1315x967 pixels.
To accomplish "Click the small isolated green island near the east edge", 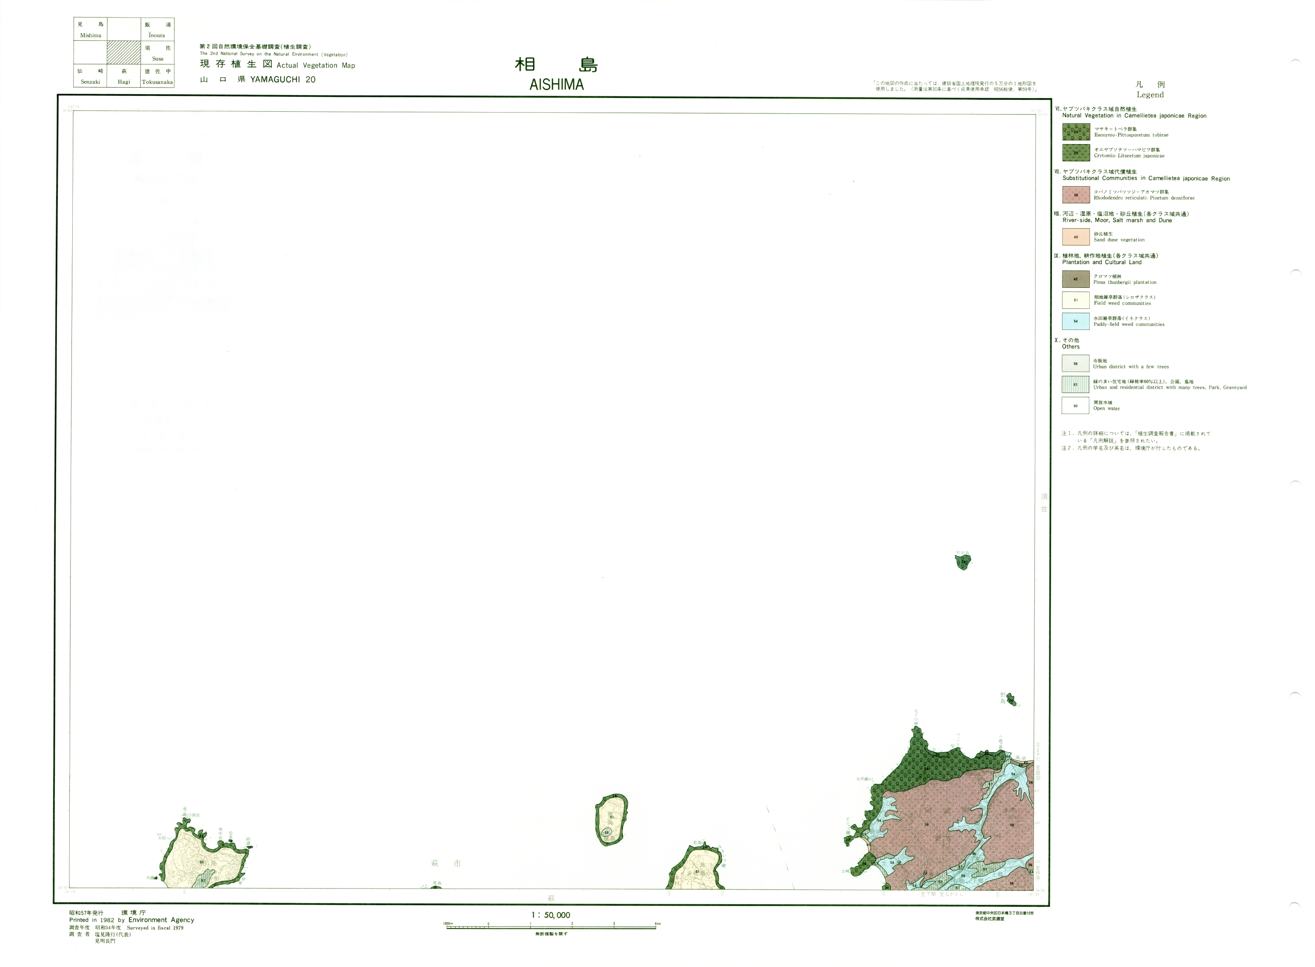I will [x=963, y=562].
